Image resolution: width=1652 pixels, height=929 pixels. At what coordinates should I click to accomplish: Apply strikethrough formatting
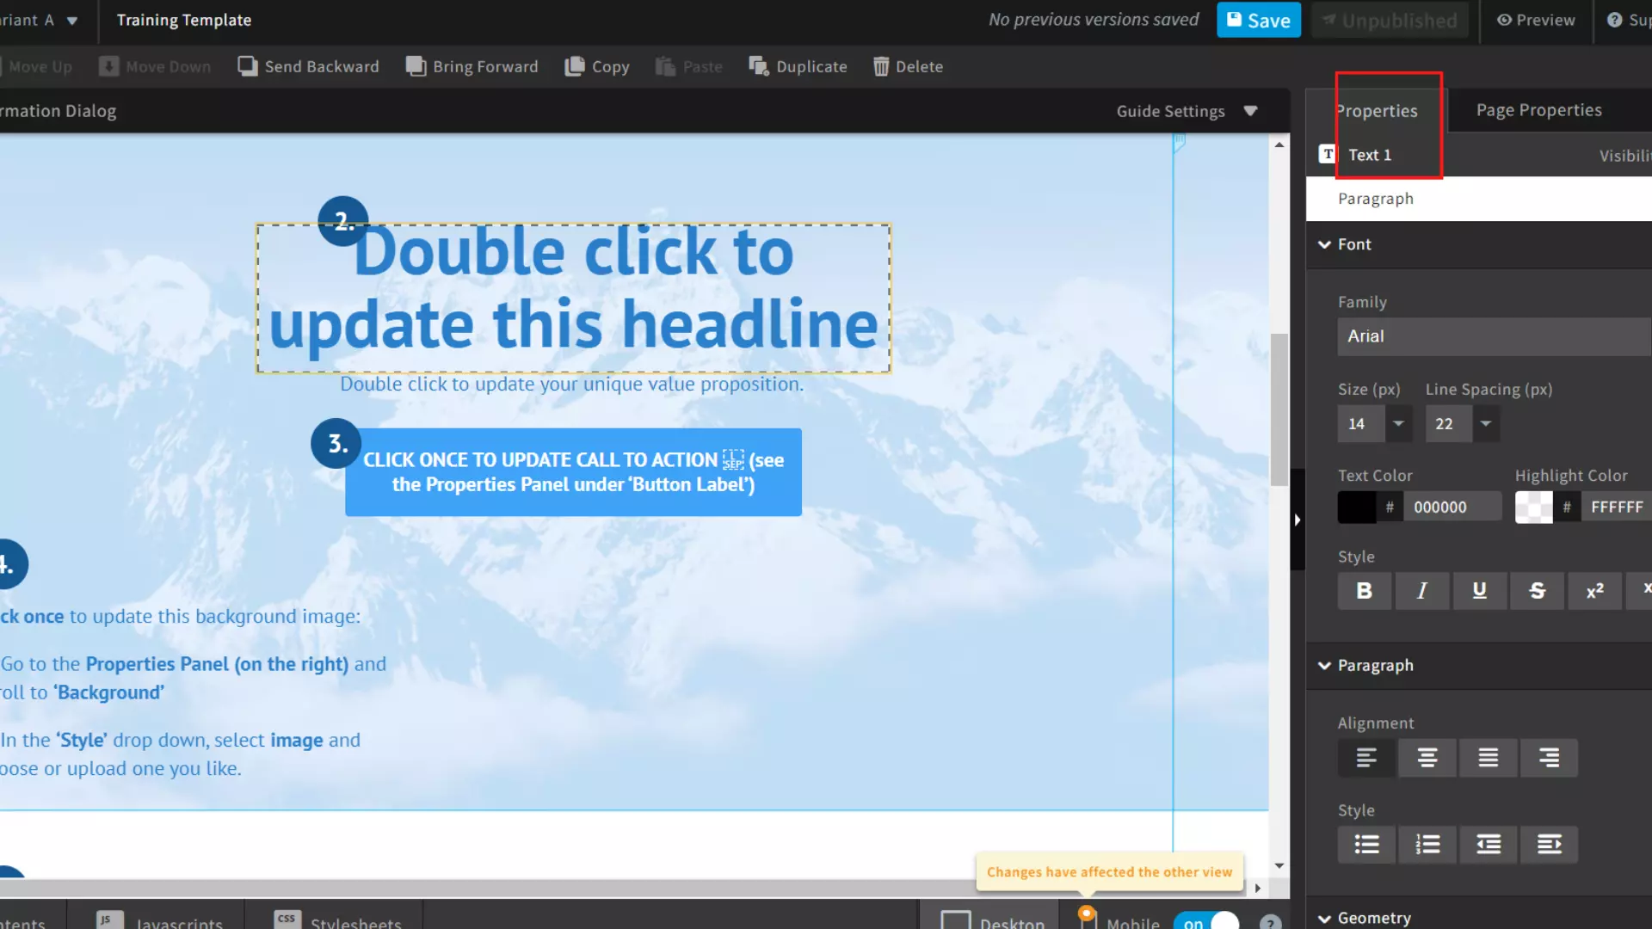pyautogui.click(x=1538, y=591)
